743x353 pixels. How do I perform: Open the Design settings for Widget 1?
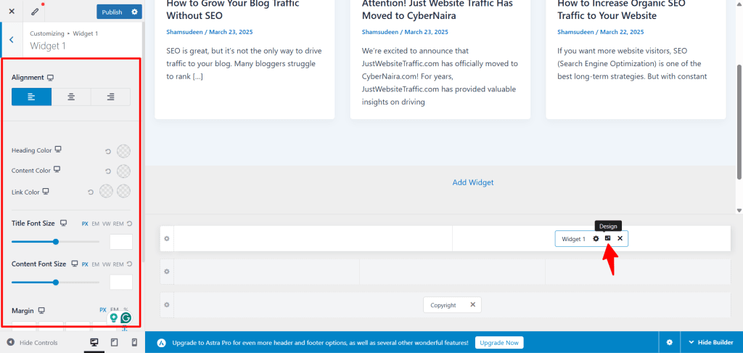coord(607,238)
